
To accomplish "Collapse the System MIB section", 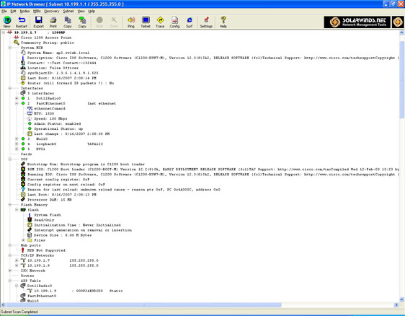I will pos(10,48).
